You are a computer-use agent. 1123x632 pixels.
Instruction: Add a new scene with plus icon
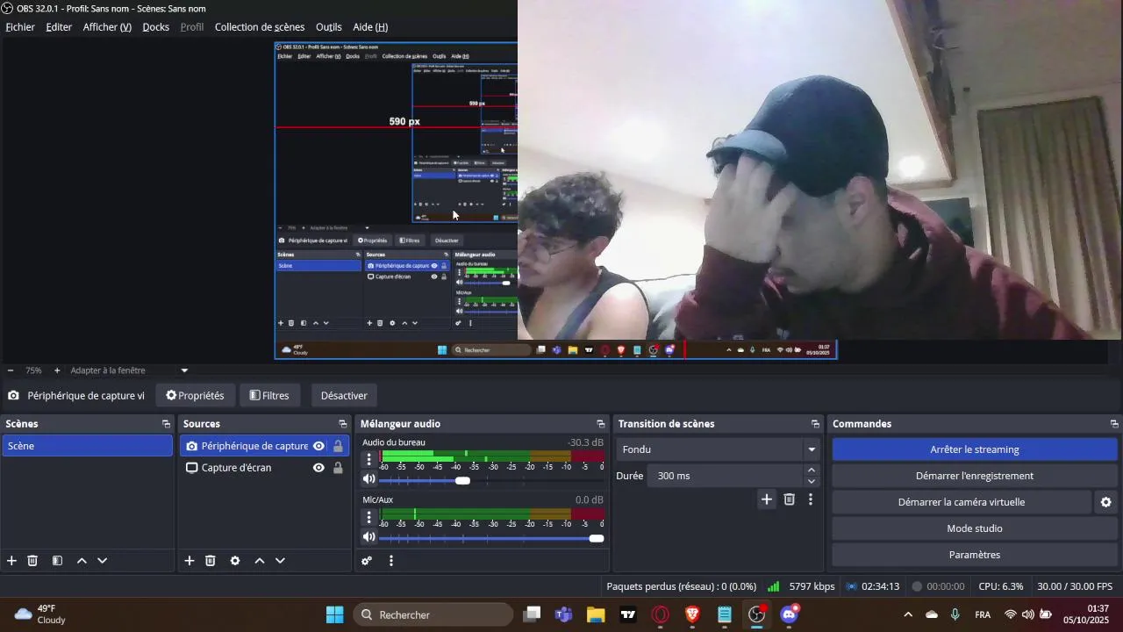11,561
